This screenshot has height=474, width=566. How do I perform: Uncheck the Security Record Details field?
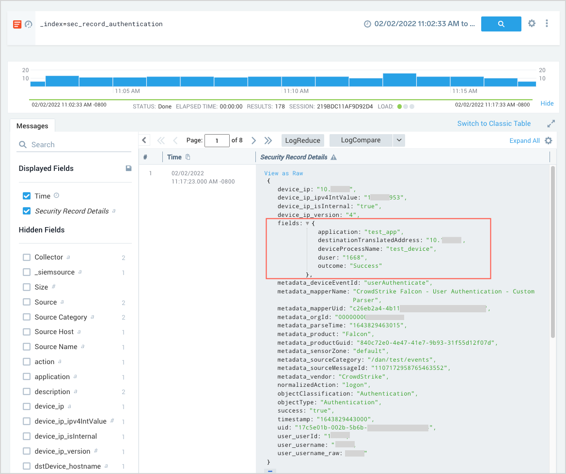coord(27,211)
